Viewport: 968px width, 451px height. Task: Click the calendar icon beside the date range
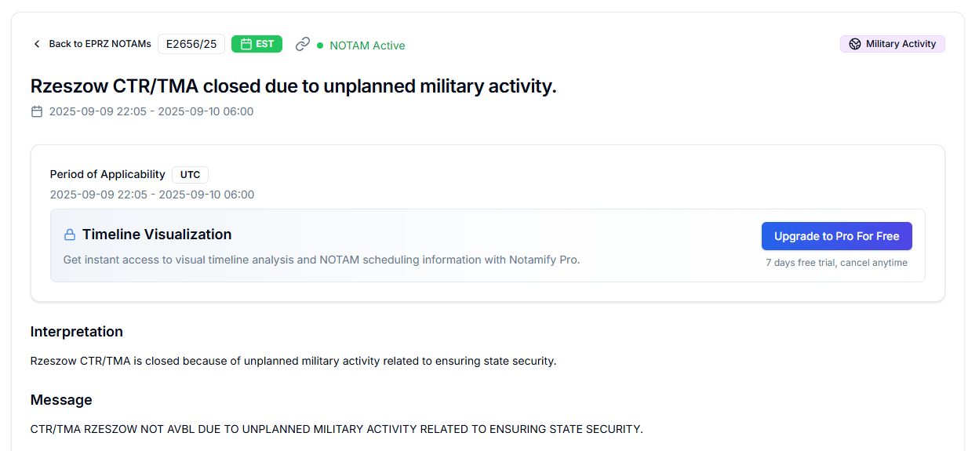click(x=37, y=111)
